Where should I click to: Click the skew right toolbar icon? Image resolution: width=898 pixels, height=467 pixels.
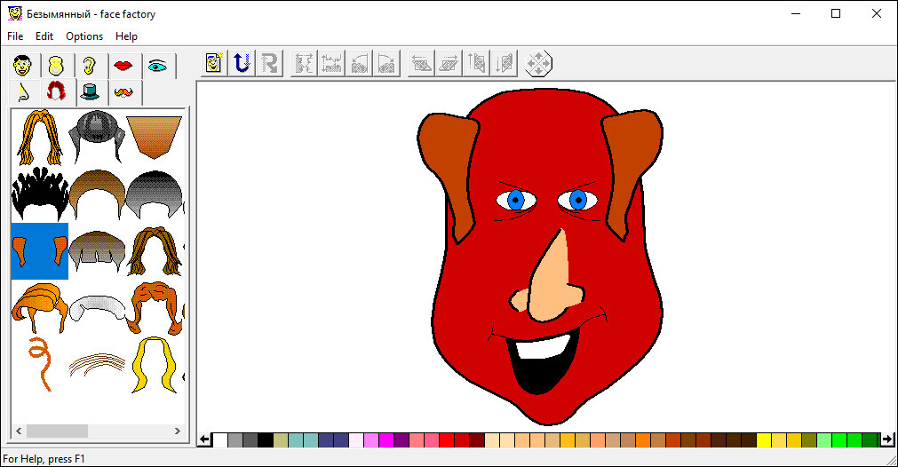tap(449, 62)
